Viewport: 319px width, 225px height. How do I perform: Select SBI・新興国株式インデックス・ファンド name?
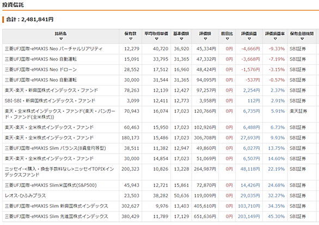pos(50,101)
